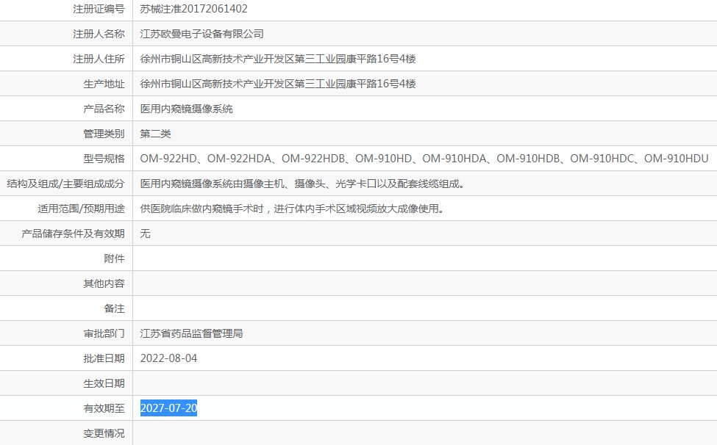The height and width of the screenshot is (445, 717).
Task: Click the registration number 苏械注准20172061402
Action: click(193, 9)
